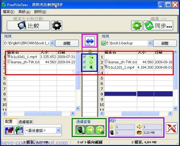Edit the E:\book1-backup path field
This screenshot has width=180, height=146.
(127, 43)
